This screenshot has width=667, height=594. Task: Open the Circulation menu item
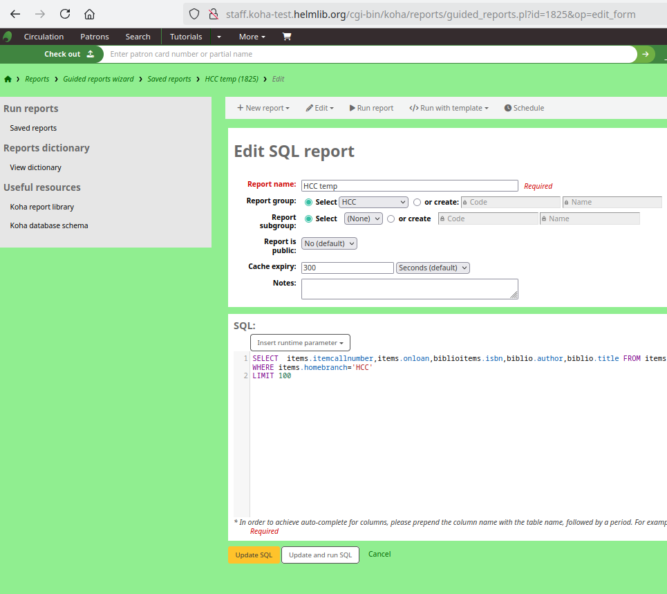tap(44, 37)
